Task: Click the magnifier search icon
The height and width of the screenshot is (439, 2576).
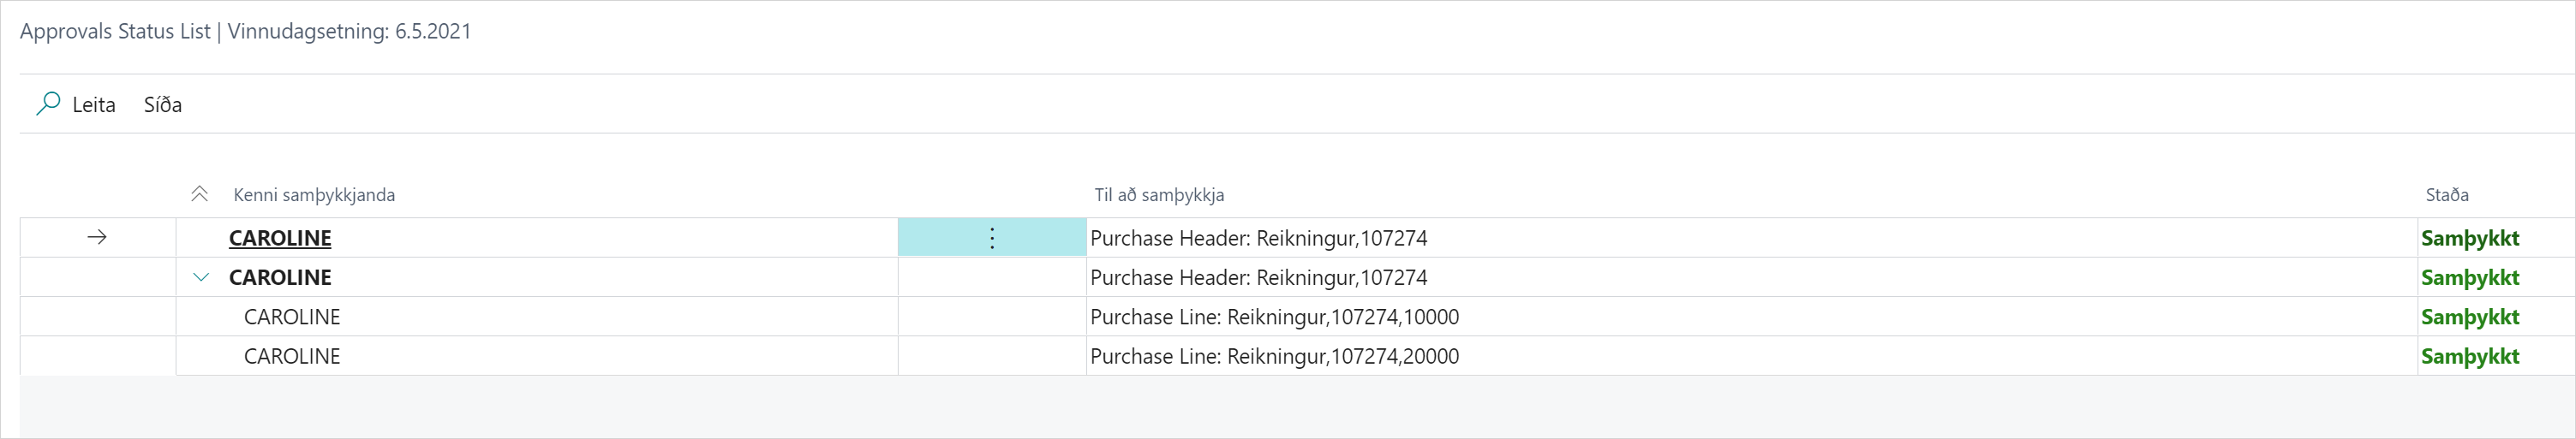Action: click(48, 104)
